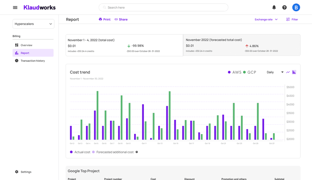312x180 pixels.
Task: Click the Promotion and others header
Action: pos(234,179)
